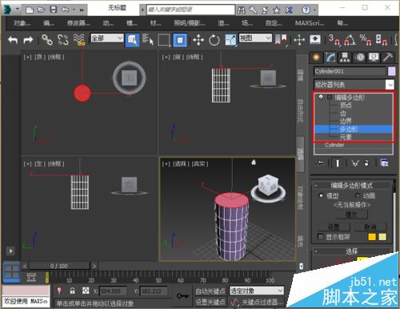Screen dimensions: 400x309
Task: Click the orange cage color swatch
Action: click(x=372, y=237)
